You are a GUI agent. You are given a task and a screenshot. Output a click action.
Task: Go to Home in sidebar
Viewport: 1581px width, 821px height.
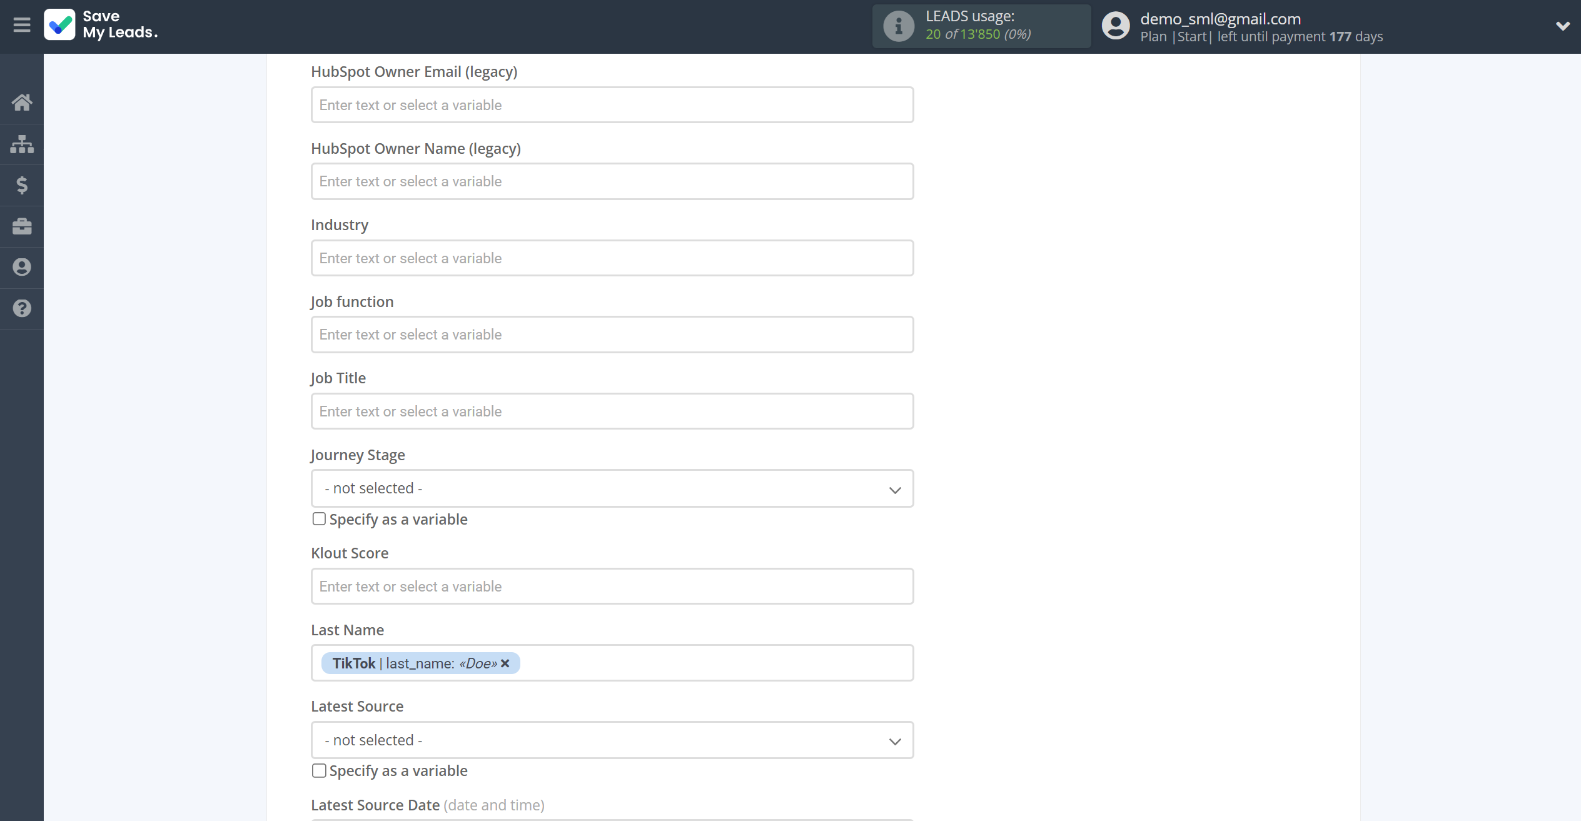pyautogui.click(x=22, y=103)
